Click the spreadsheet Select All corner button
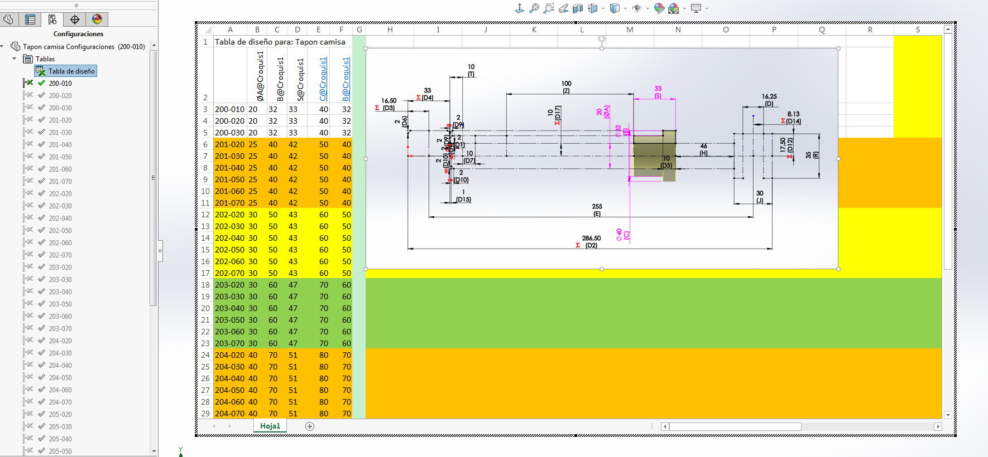988x457 pixels. [x=207, y=30]
